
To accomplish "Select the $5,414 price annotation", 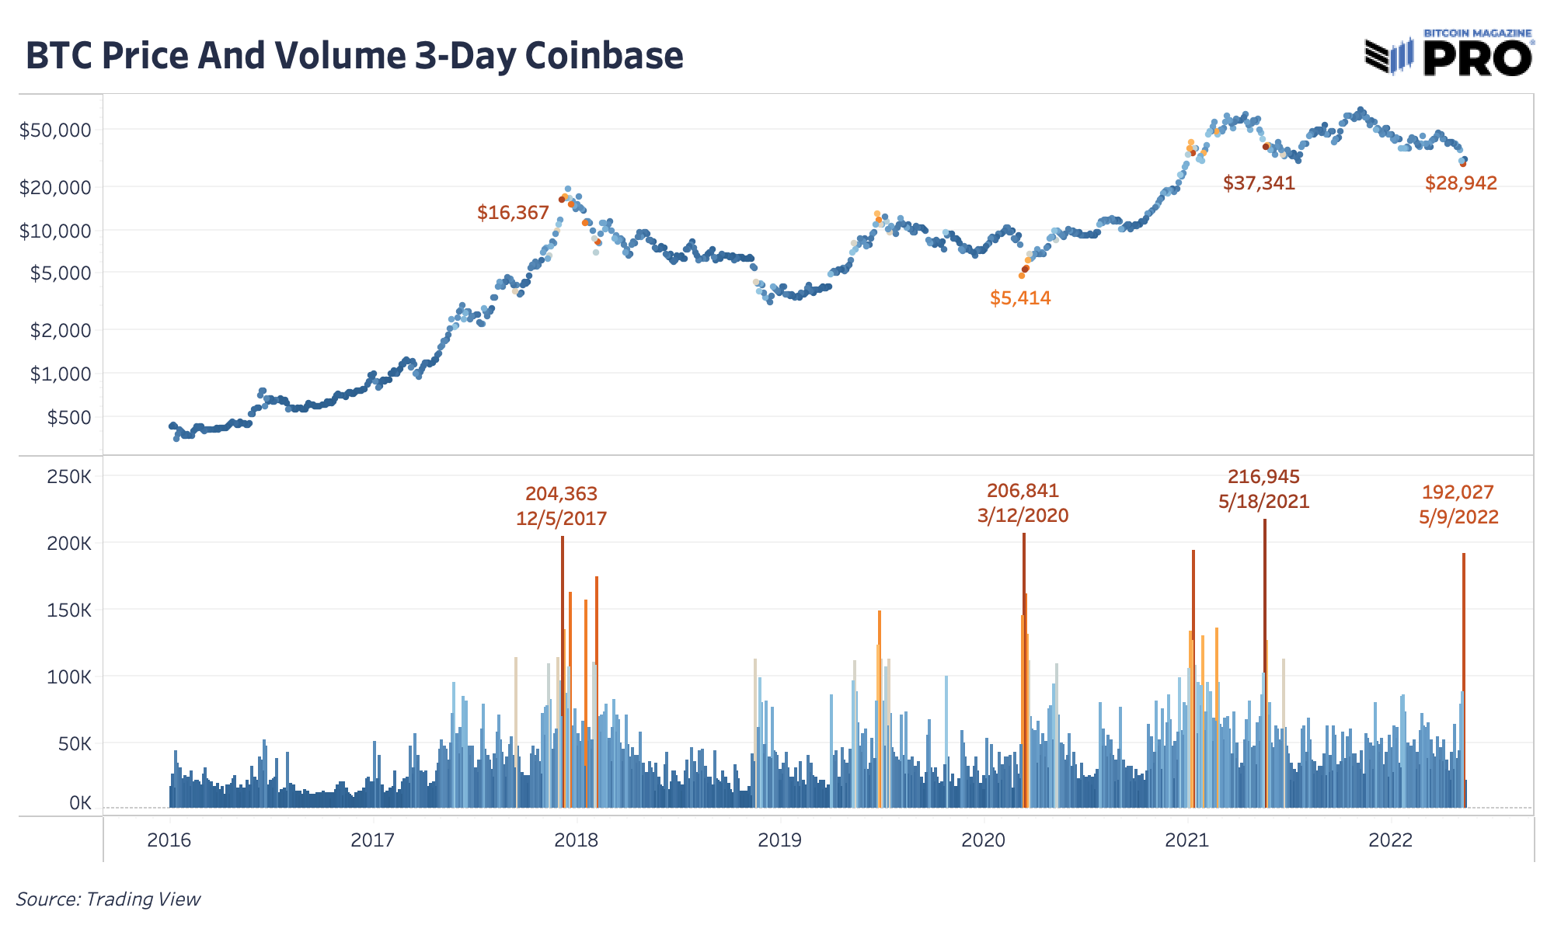I will 1020,298.
